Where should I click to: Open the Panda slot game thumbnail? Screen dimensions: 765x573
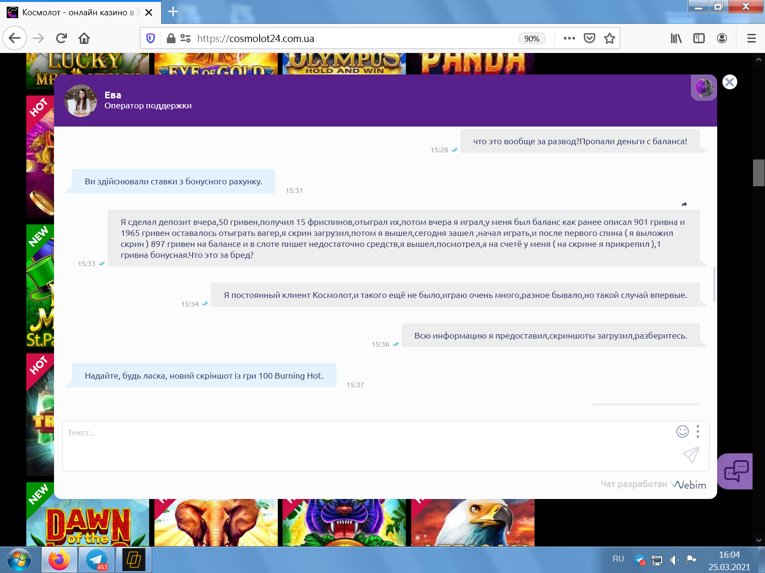[x=473, y=64]
